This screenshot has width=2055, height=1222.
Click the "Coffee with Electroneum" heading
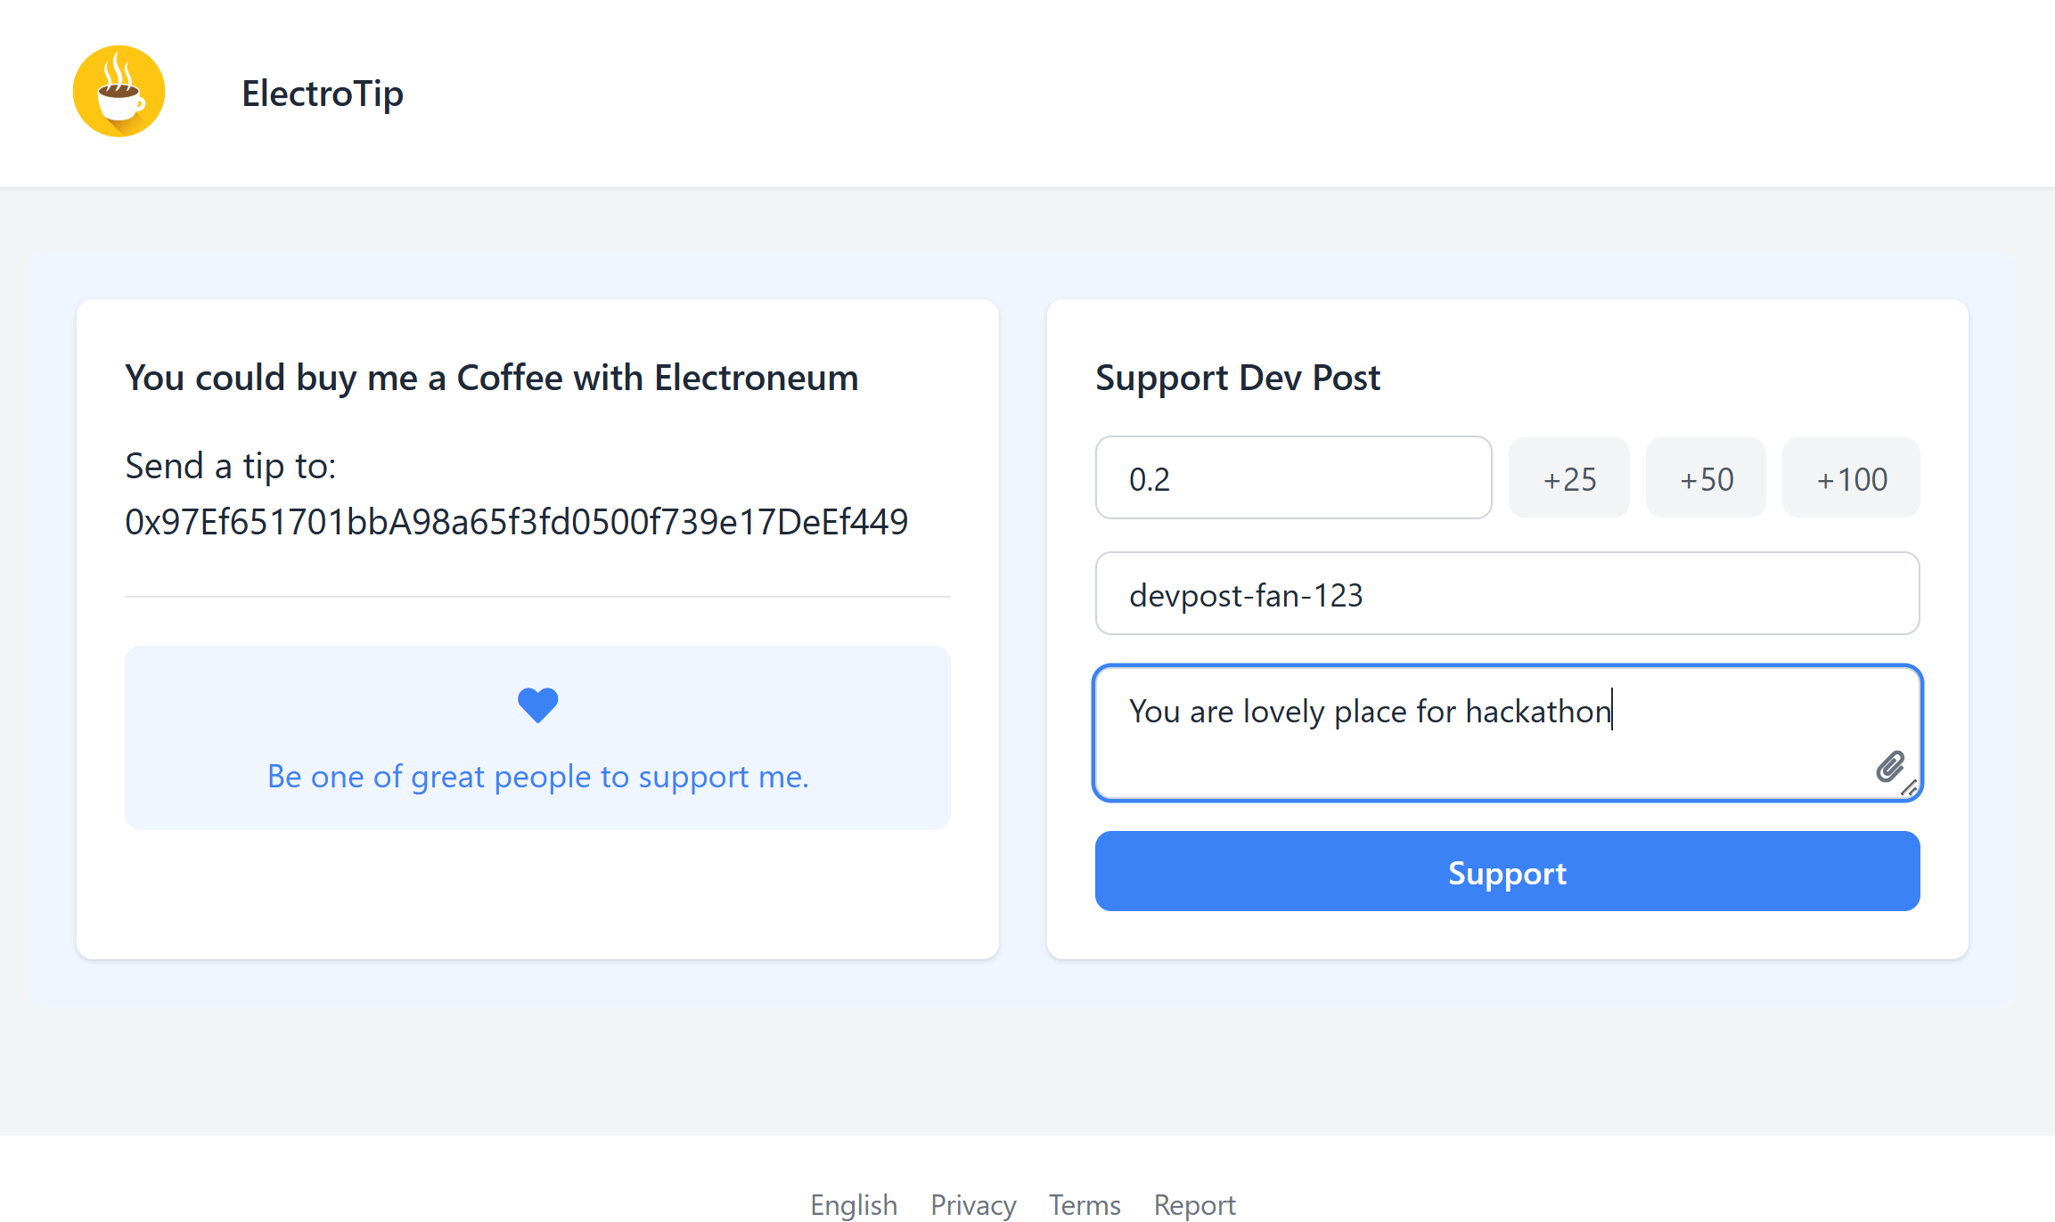pyautogui.click(x=491, y=378)
